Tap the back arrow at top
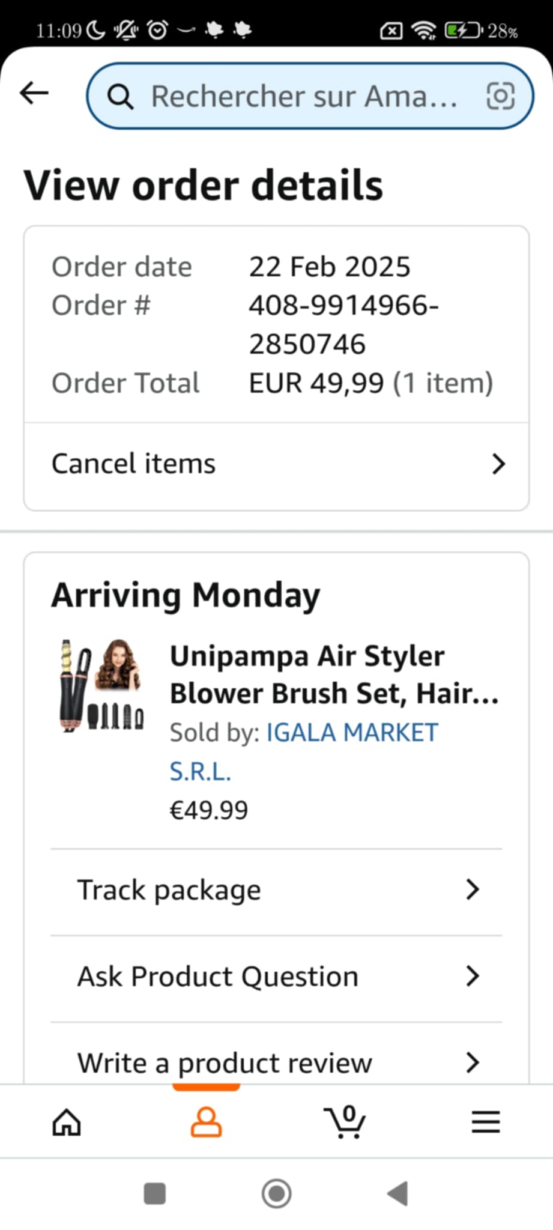 point(34,93)
